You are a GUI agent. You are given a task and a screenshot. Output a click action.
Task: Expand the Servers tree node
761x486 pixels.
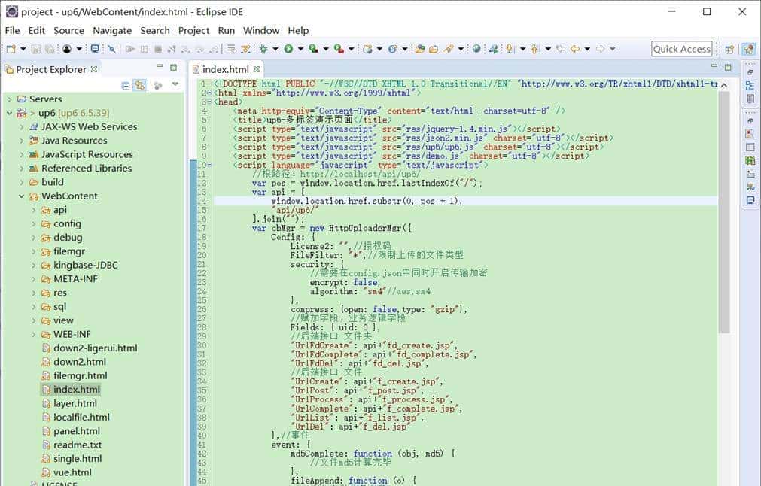[10, 99]
